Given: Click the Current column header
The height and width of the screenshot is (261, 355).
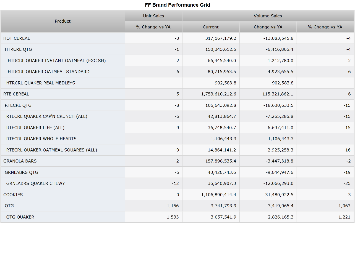Looking at the screenshot, I should pyautogui.click(x=211, y=27).
